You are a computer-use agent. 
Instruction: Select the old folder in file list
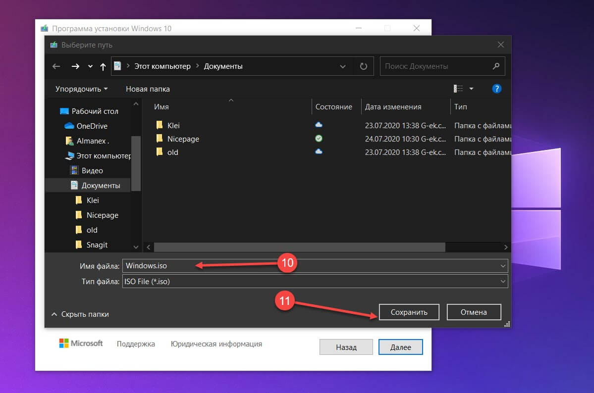click(173, 152)
